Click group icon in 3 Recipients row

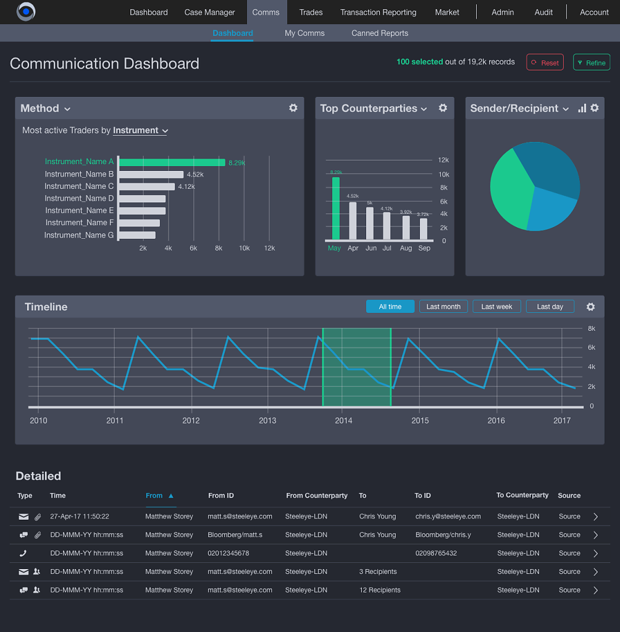click(36, 572)
